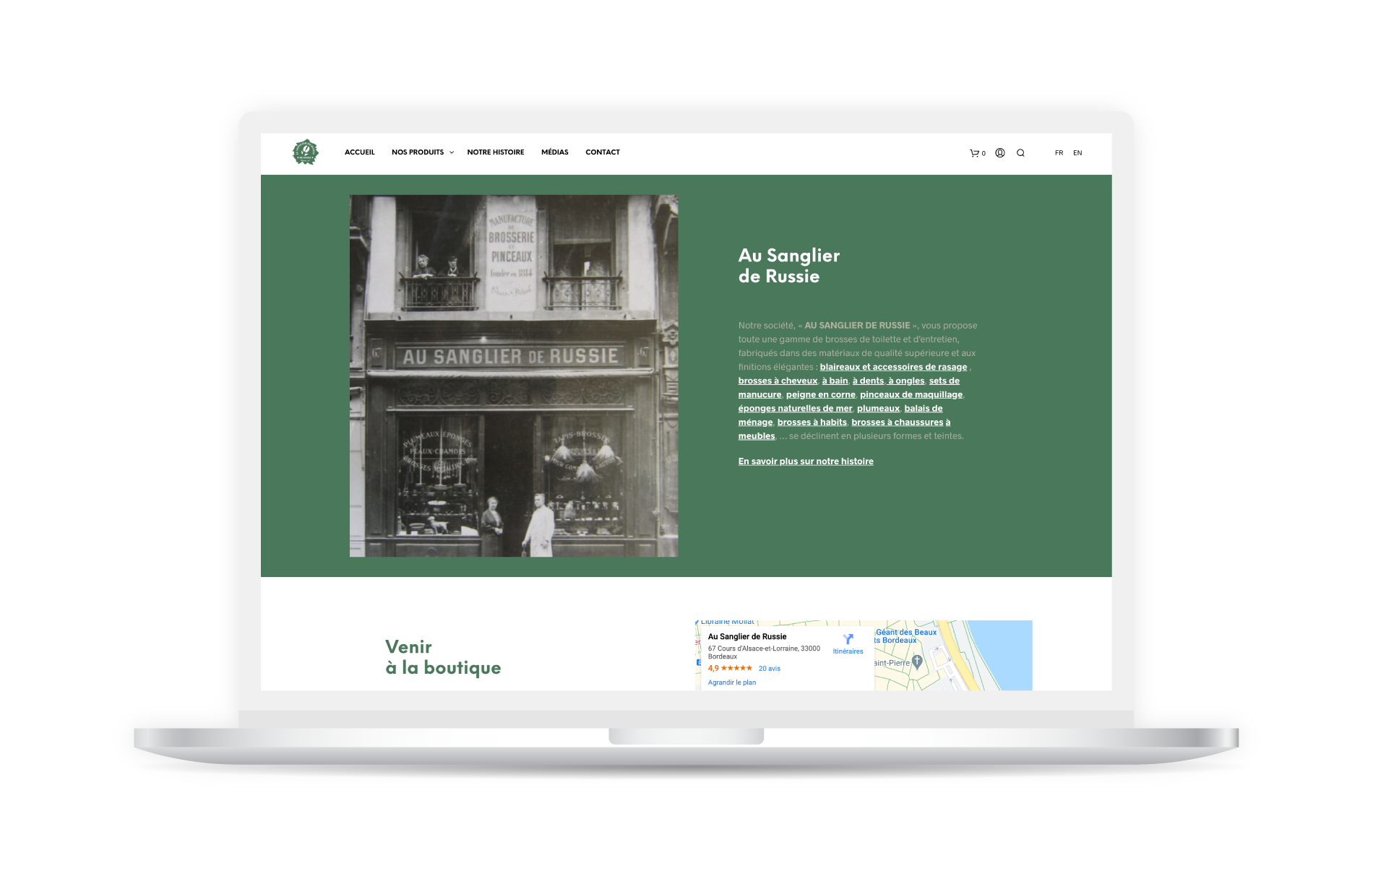Open the 20 avis reviews link
1373x876 pixels.
click(x=770, y=669)
